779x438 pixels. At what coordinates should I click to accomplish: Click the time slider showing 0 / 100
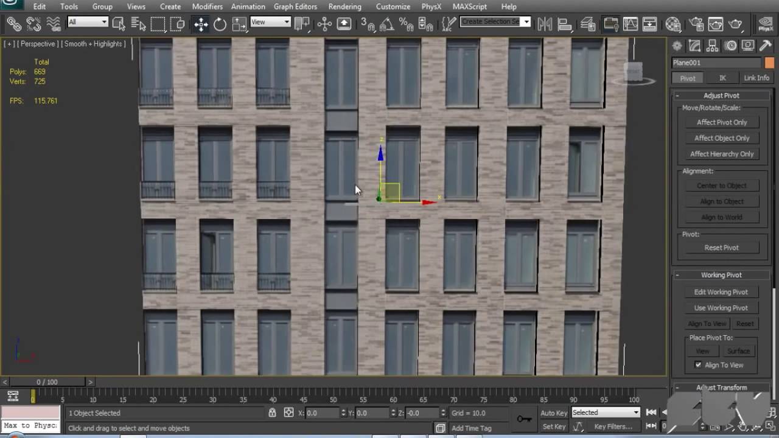(47, 382)
